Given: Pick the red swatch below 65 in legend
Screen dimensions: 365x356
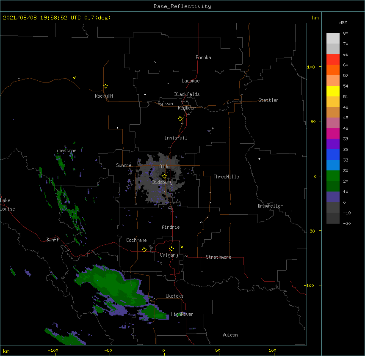Looking at the screenshot, I should (333, 59).
